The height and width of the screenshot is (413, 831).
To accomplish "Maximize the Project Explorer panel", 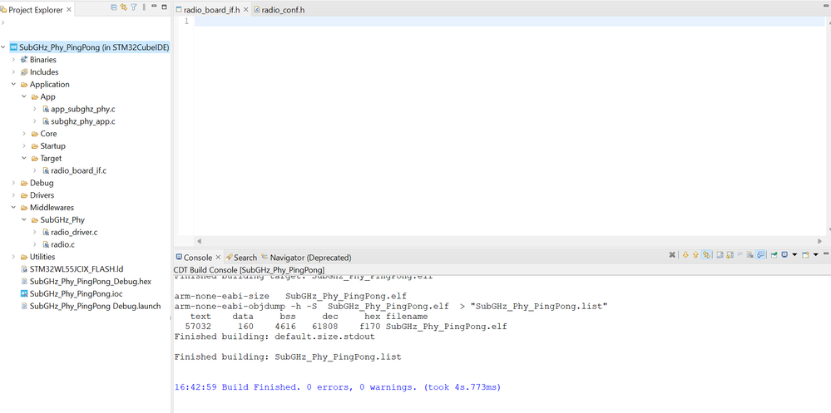I will coord(165,7).
